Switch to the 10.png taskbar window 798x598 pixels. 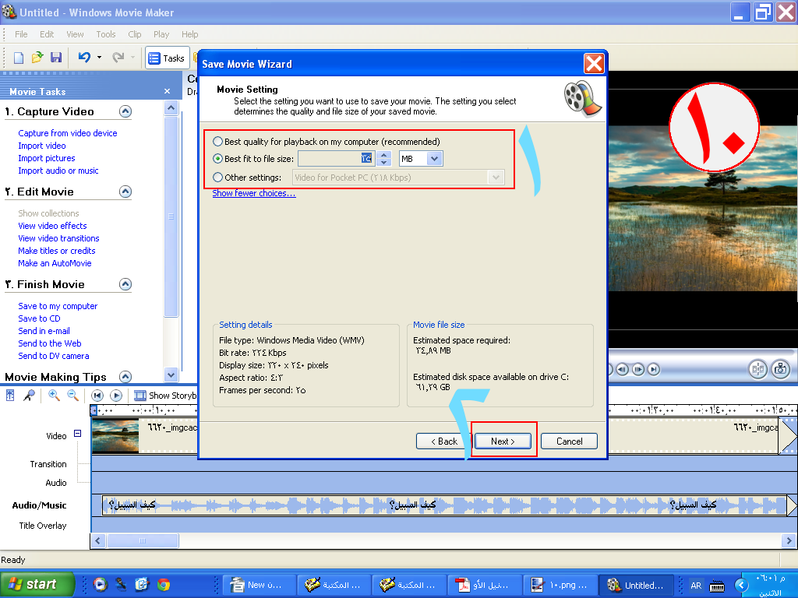coord(559,586)
